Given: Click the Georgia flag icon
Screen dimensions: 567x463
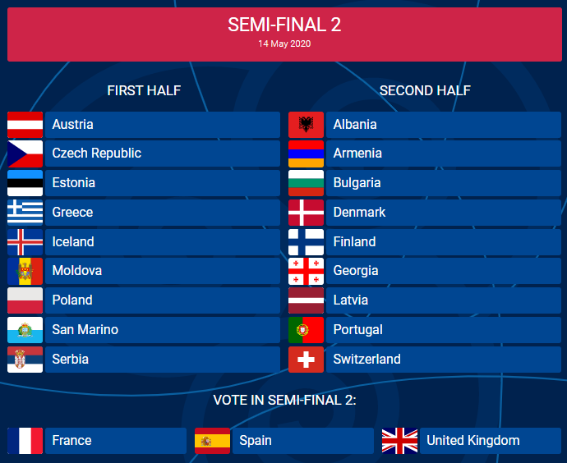Looking at the screenshot, I should pyautogui.click(x=306, y=271).
